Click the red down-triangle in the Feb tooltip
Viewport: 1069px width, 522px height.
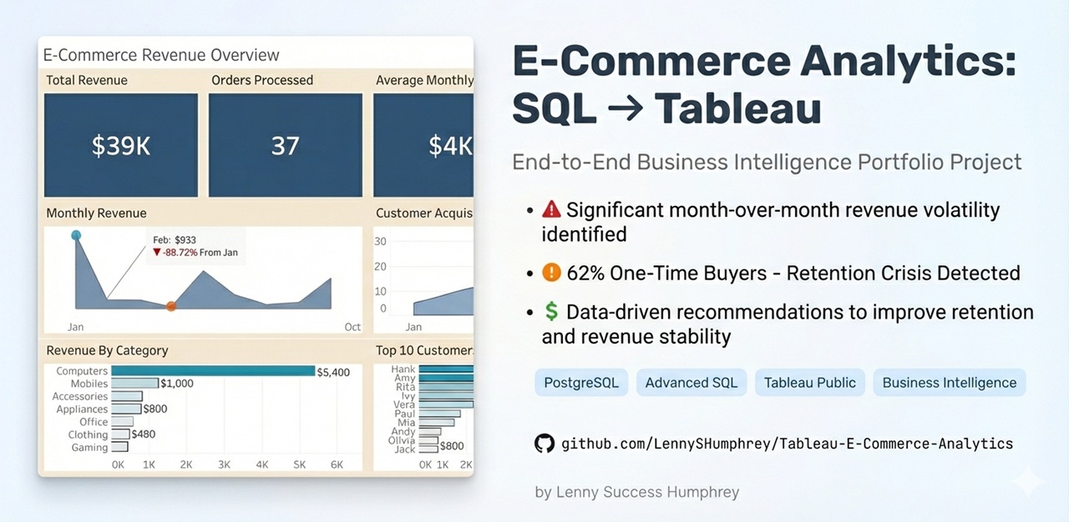(x=157, y=252)
